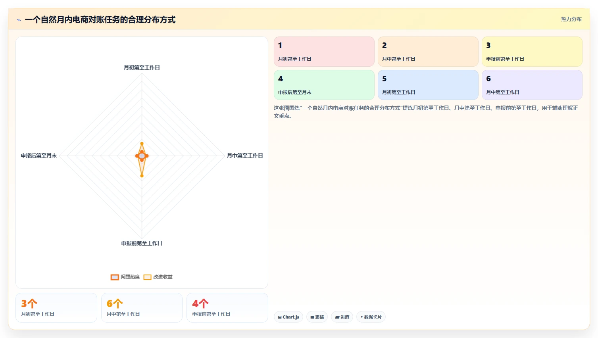Open card 1 月初第至工作日
The width and height of the screenshot is (598, 338).
(324, 52)
